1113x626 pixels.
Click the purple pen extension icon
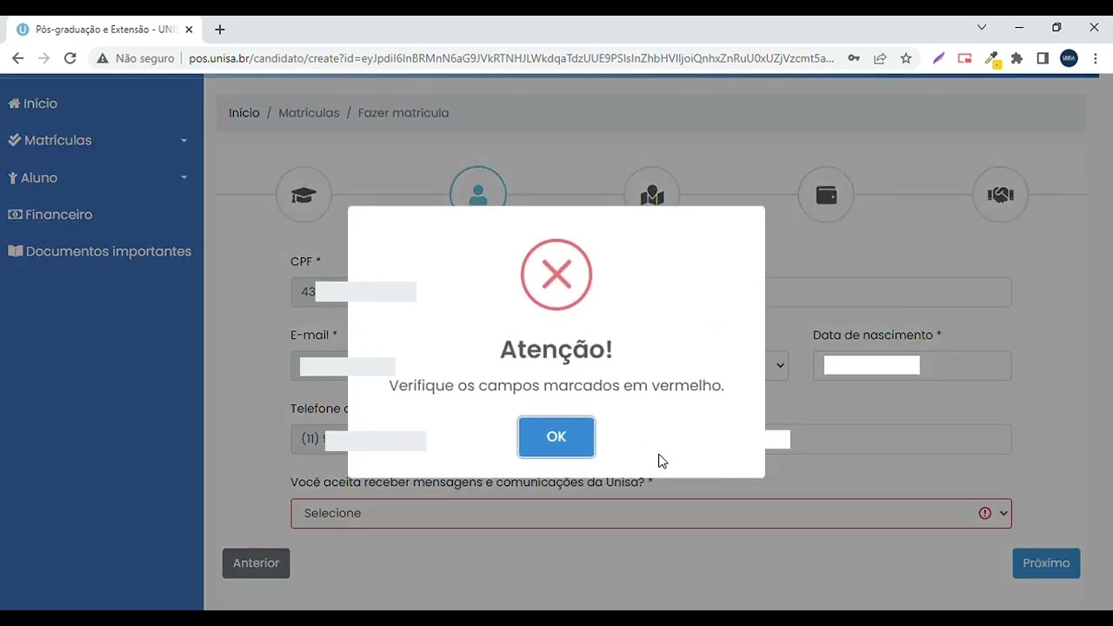pyautogui.click(x=938, y=58)
